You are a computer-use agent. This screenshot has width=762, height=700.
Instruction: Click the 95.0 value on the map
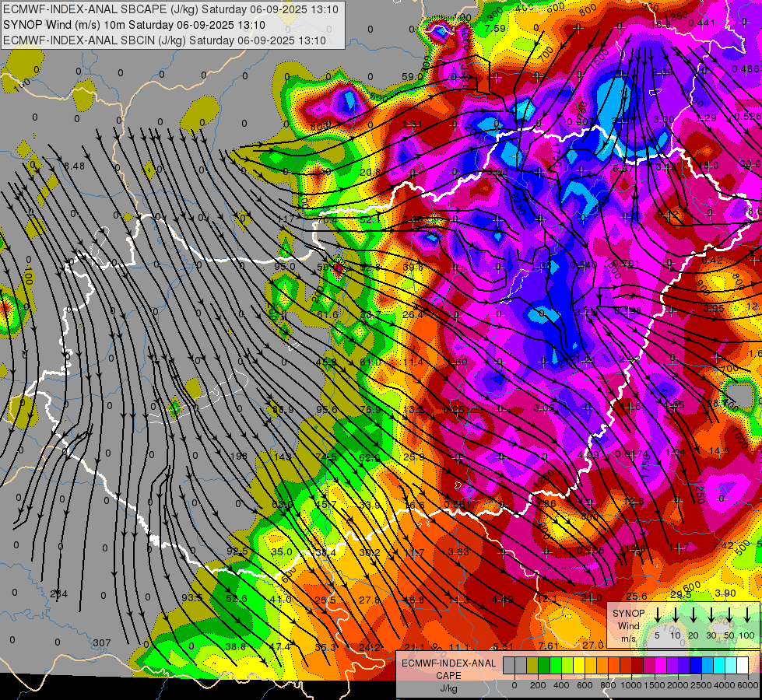pos(284,267)
